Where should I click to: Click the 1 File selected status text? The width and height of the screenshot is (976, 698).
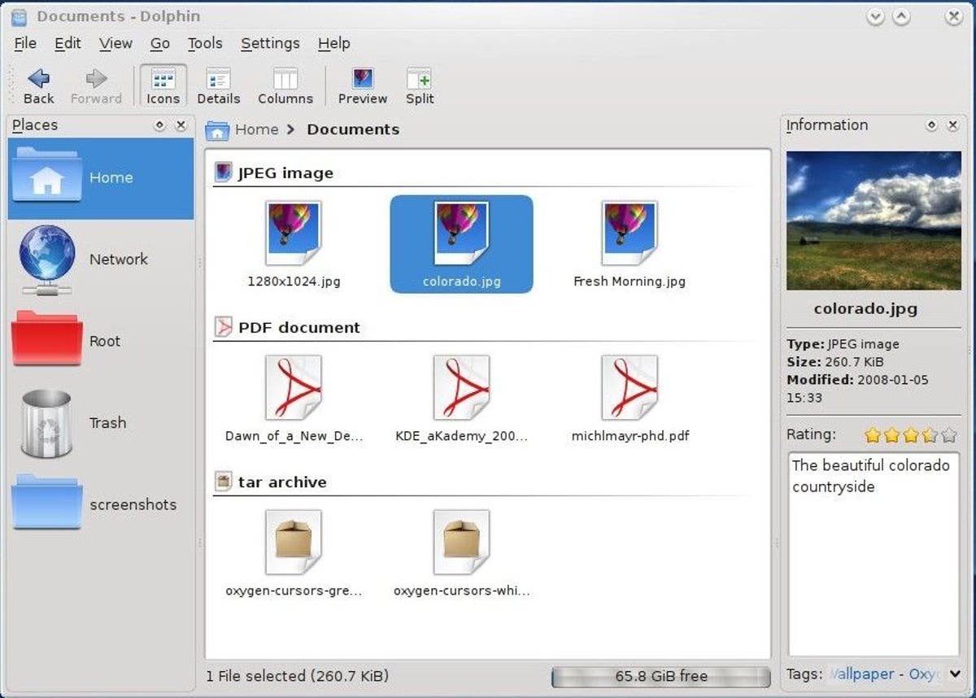(297, 676)
